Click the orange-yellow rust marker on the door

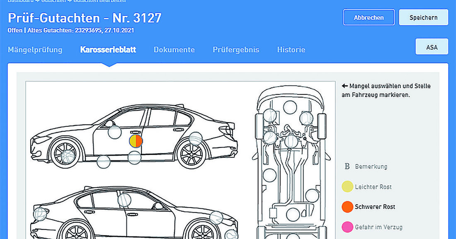(x=136, y=141)
